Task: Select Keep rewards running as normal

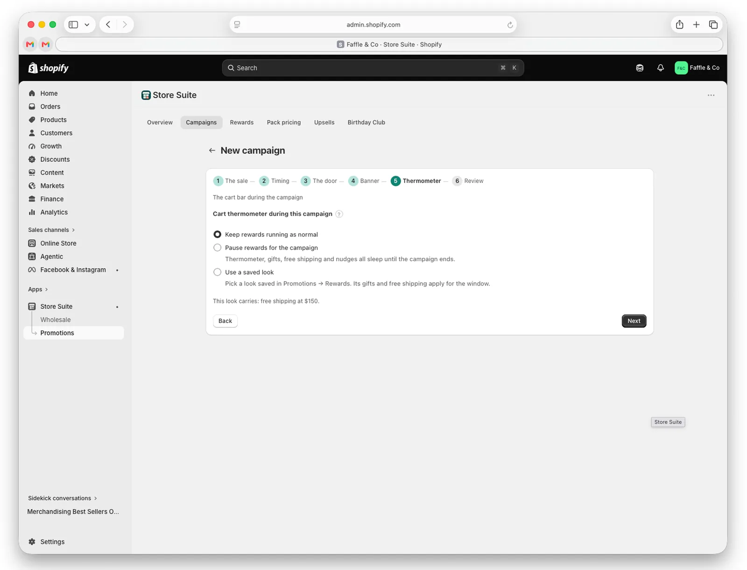Action: [x=217, y=235]
